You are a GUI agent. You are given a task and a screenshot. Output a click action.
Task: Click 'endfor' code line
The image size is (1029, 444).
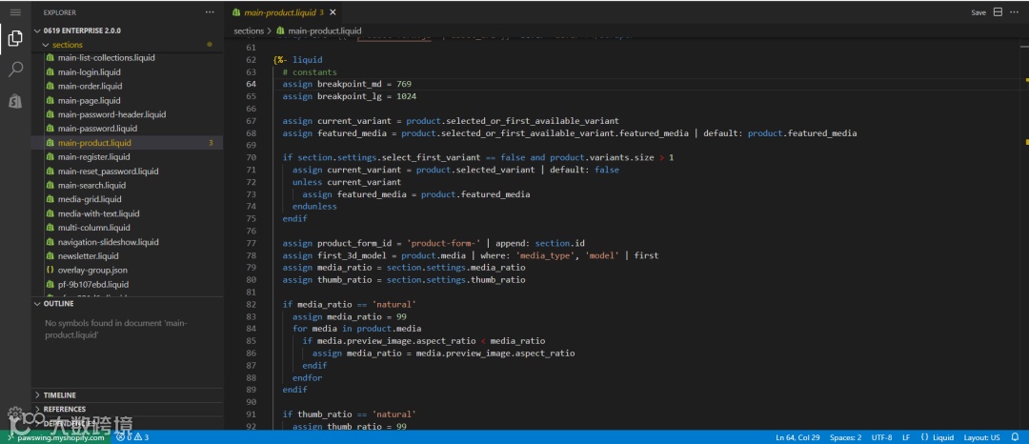pyautogui.click(x=307, y=377)
